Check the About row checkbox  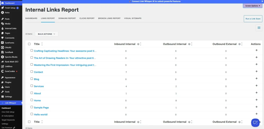tap(32, 93)
